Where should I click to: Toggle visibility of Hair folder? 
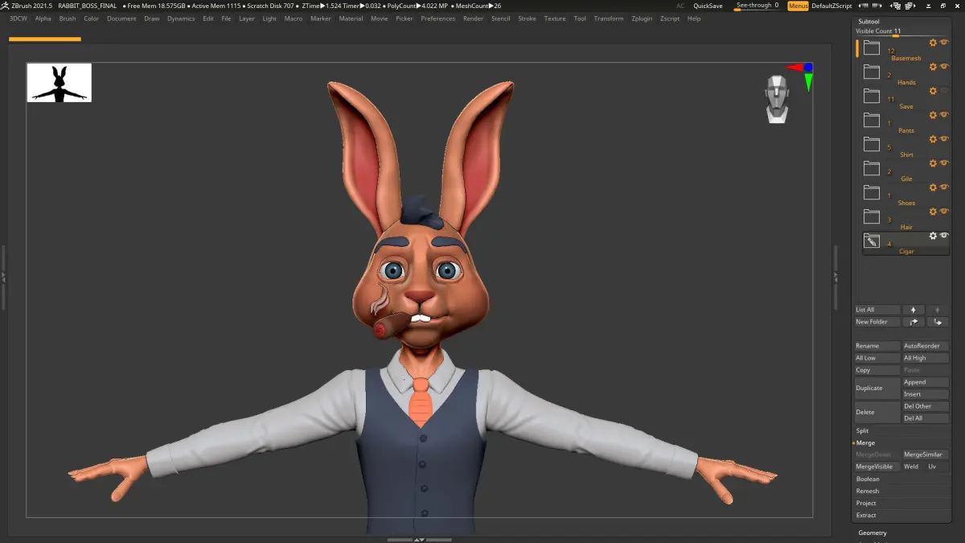[x=944, y=212]
